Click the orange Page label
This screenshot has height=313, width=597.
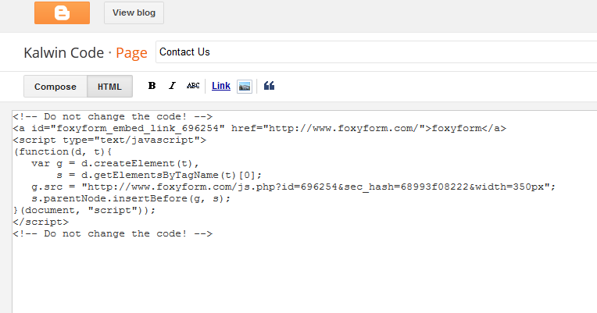(x=131, y=52)
